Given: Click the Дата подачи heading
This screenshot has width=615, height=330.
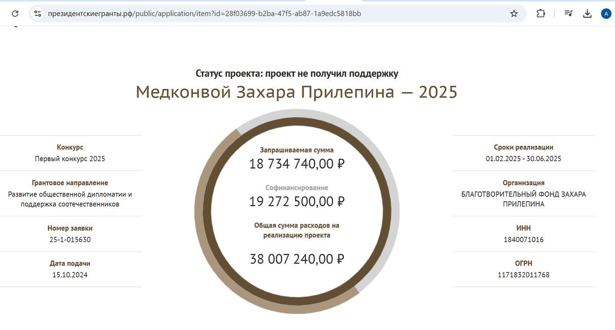Looking at the screenshot, I should pyautogui.click(x=70, y=263).
